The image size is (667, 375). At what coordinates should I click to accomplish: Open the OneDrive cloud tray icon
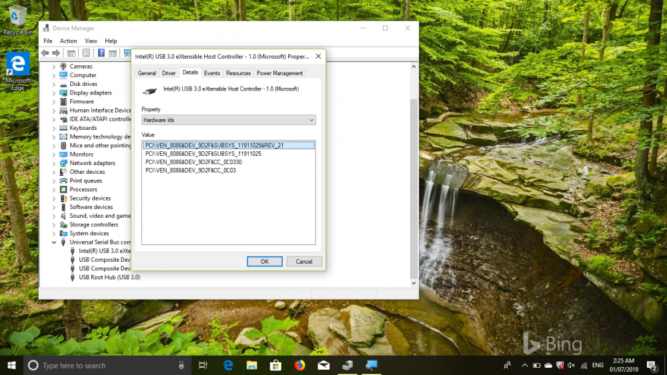548,365
